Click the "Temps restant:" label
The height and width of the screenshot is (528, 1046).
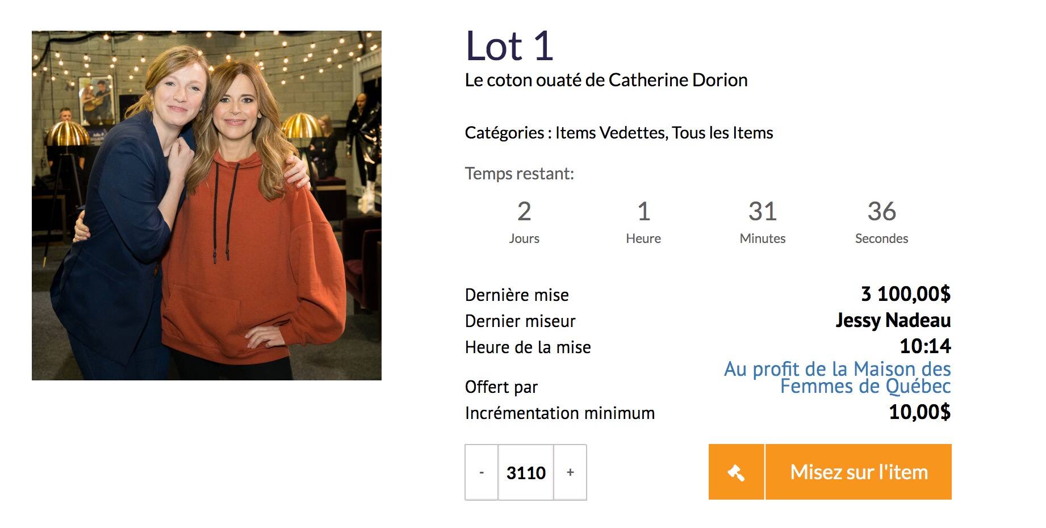519,174
